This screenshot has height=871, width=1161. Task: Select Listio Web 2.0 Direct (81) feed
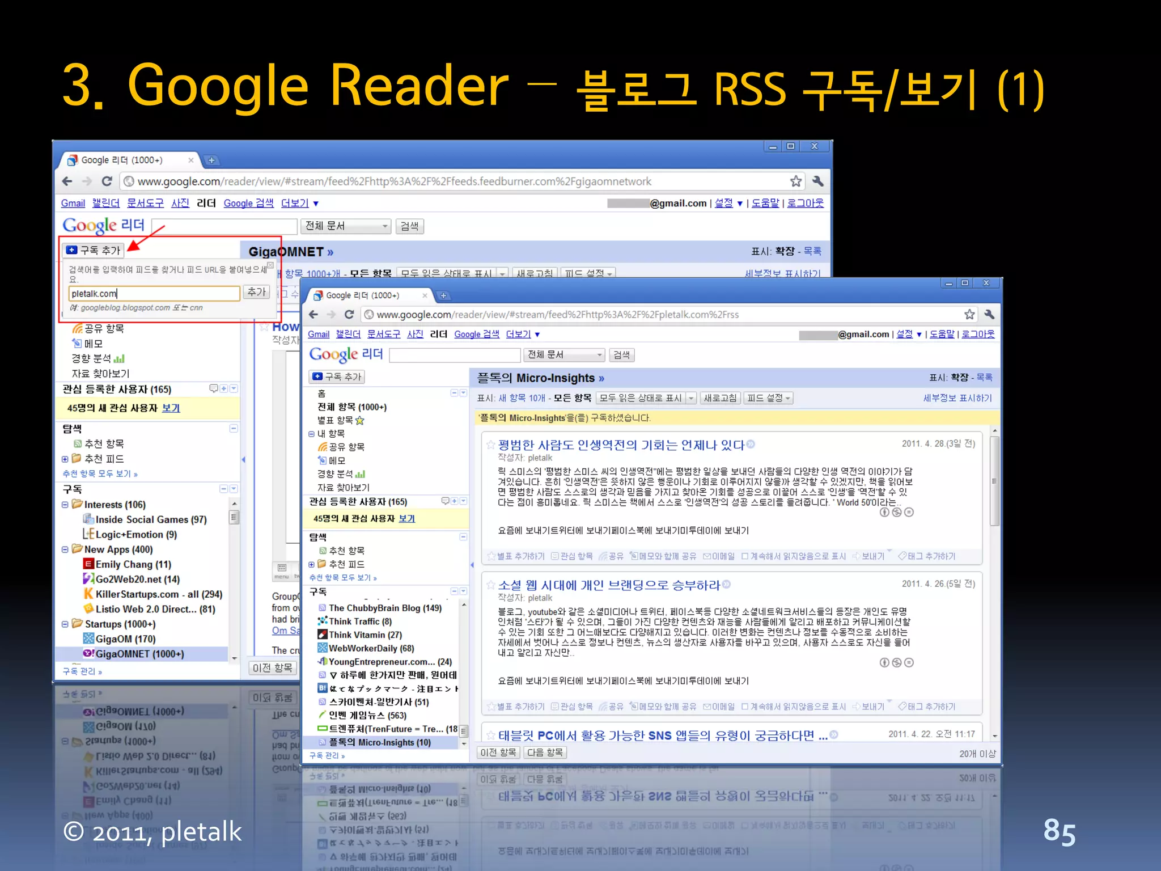click(x=155, y=609)
